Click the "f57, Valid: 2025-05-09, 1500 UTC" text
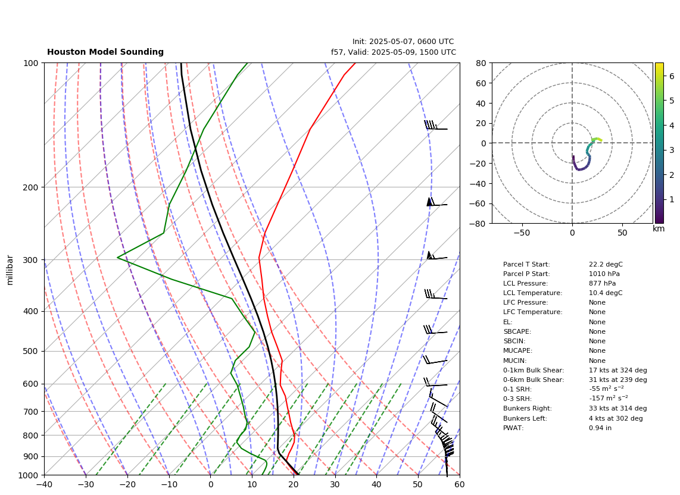This screenshot has width=680, height=495. click(394, 52)
